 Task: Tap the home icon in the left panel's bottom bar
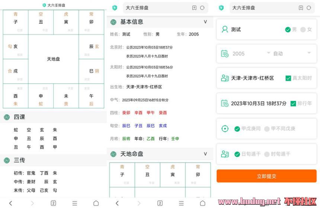96,203
